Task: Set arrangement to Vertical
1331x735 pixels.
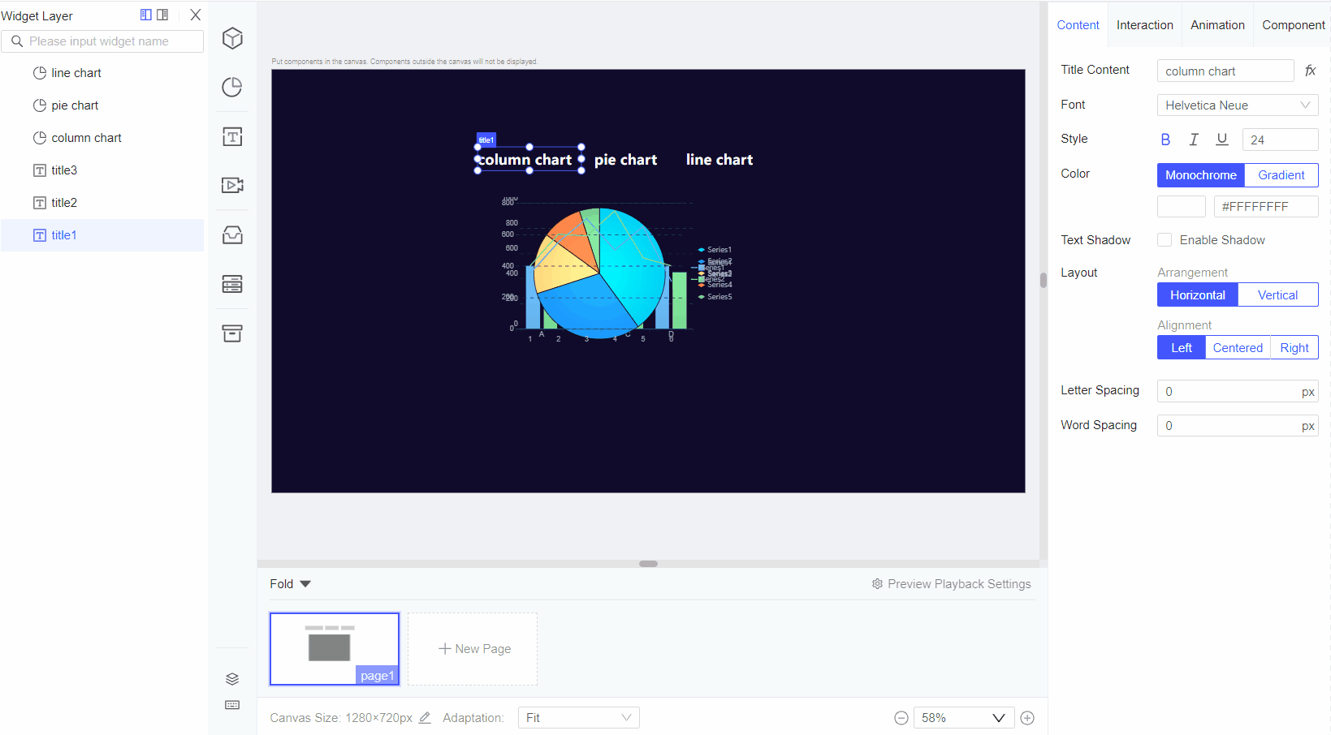Action: pyautogui.click(x=1278, y=295)
